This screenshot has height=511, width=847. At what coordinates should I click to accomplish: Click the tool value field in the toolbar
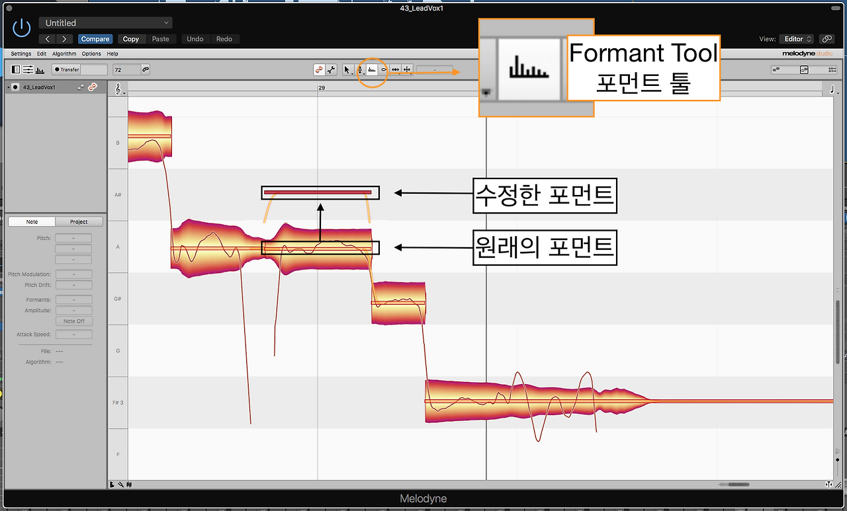pyautogui.click(x=434, y=69)
